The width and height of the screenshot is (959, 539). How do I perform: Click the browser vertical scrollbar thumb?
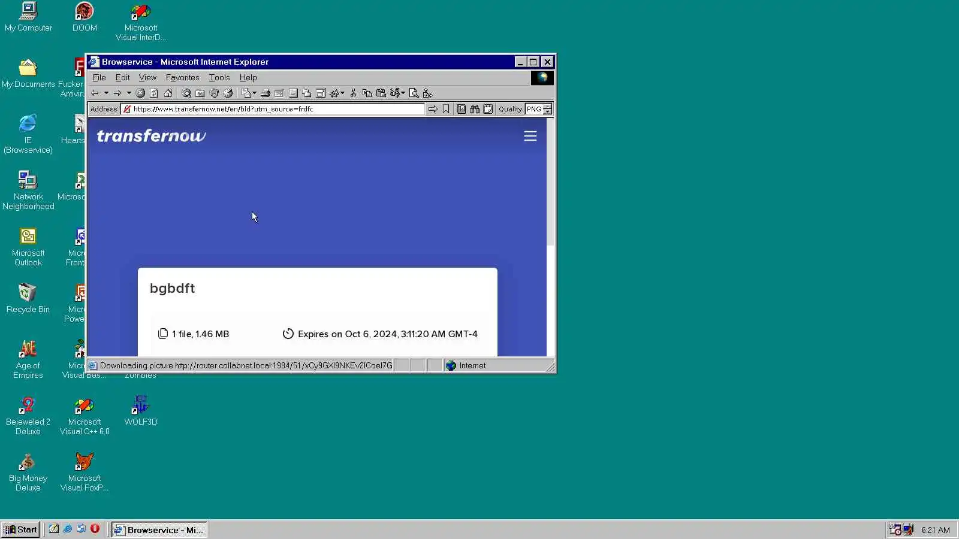pos(550,181)
